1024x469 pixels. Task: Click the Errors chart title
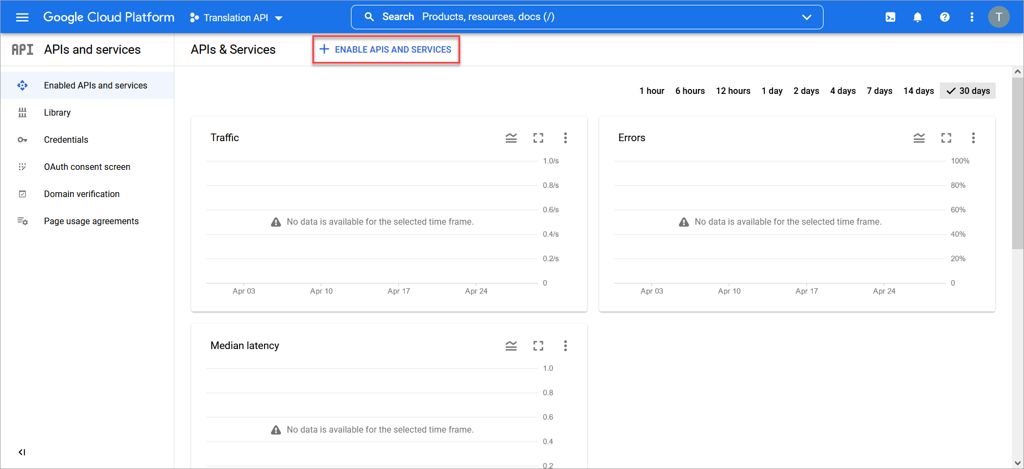(632, 138)
